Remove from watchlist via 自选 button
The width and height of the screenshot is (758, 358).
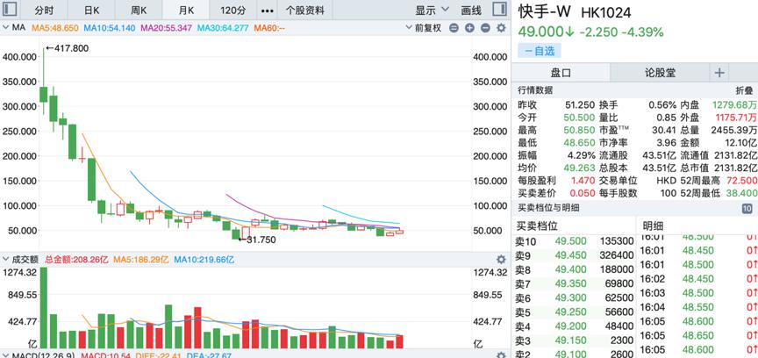[539, 50]
